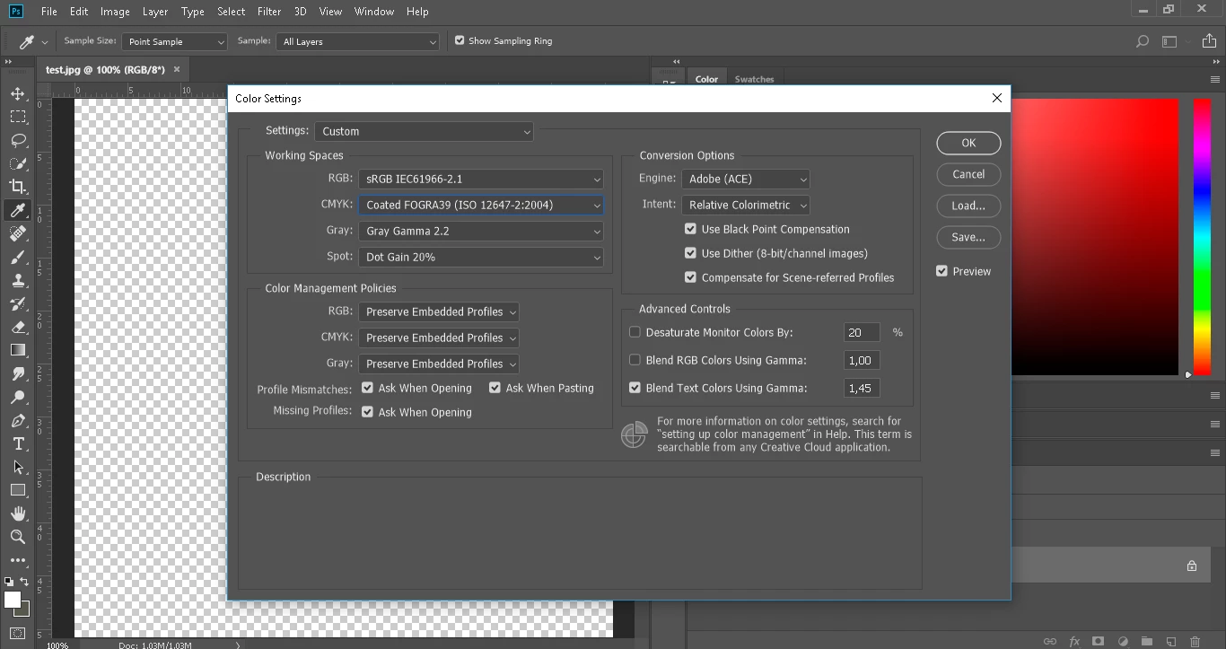Toggle Compensate for Scene-referred Profiles

[x=690, y=277]
